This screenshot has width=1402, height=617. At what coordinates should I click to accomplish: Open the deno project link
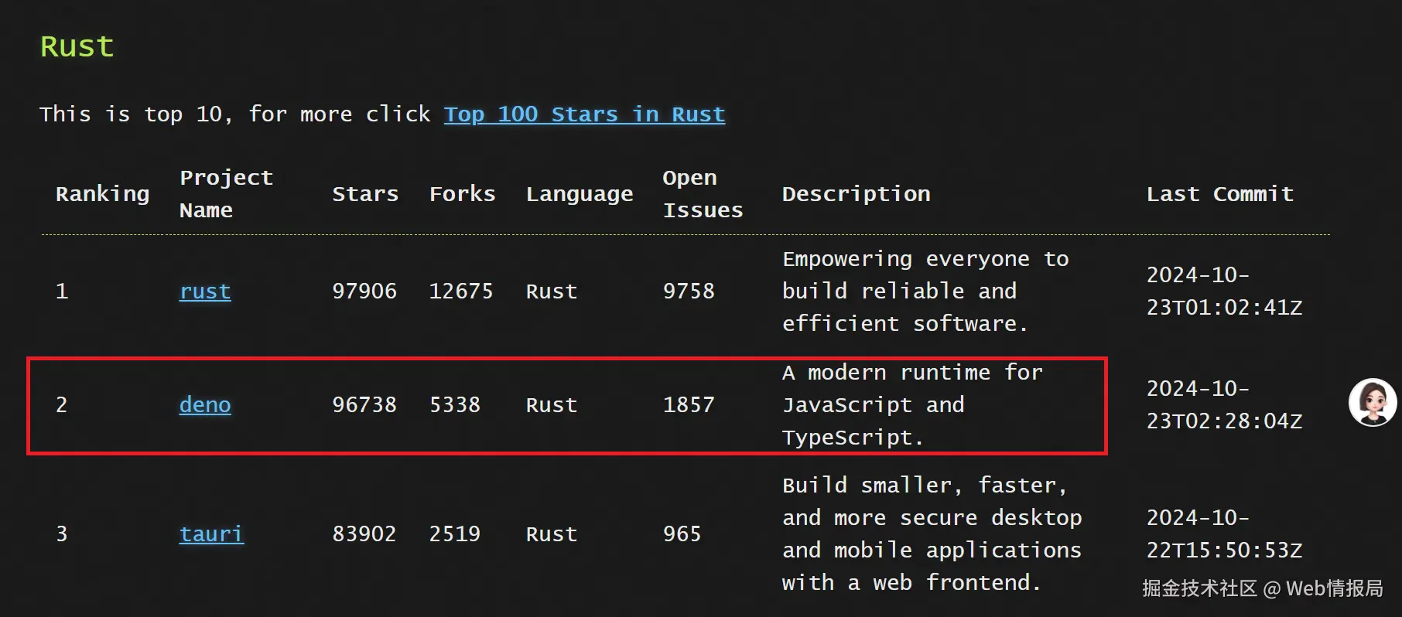(x=205, y=405)
